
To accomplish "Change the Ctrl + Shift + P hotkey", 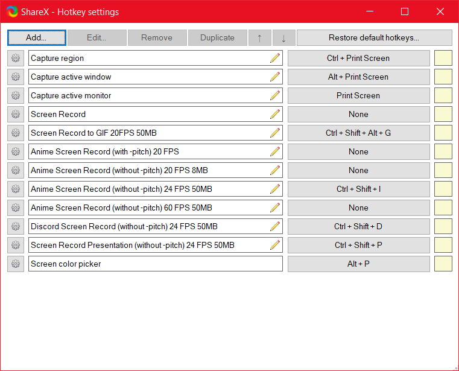I will coord(359,245).
